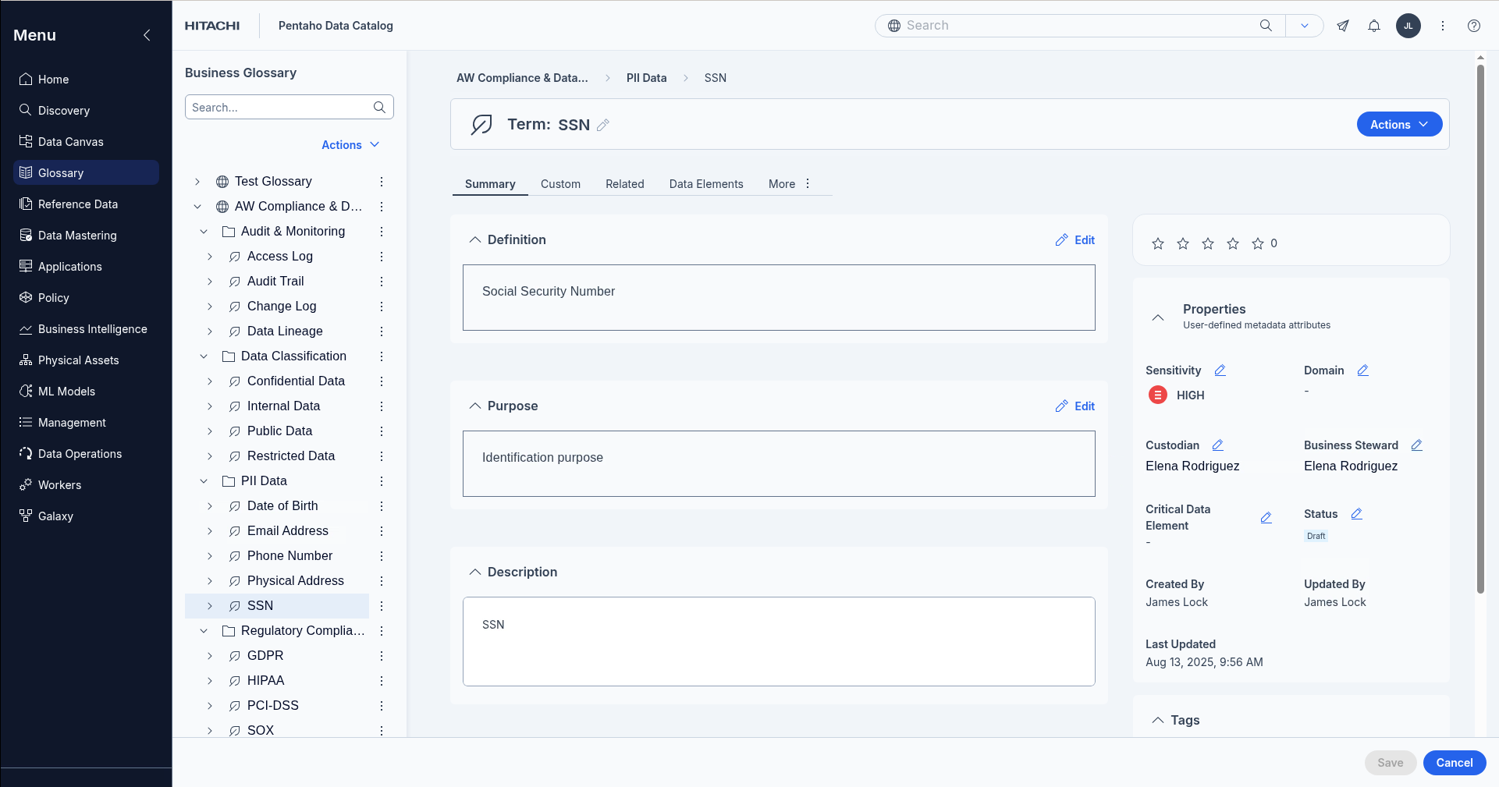Edit the Sensitivity property pencil icon

pos(1220,370)
